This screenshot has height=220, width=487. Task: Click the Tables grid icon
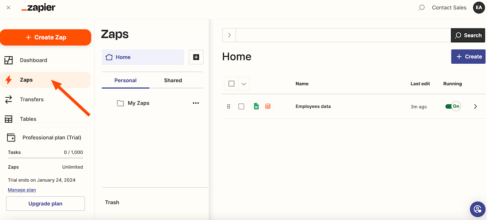[8, 119]
